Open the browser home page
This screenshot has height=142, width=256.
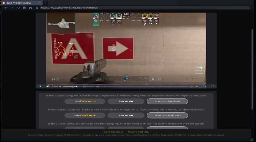pos(30,8)
